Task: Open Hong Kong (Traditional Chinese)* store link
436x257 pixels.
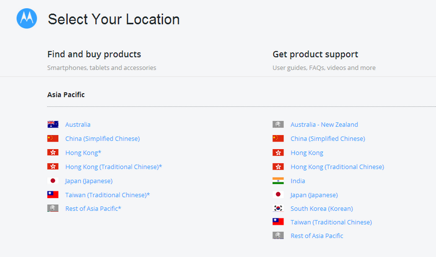Action: click(x=113, y=167)
